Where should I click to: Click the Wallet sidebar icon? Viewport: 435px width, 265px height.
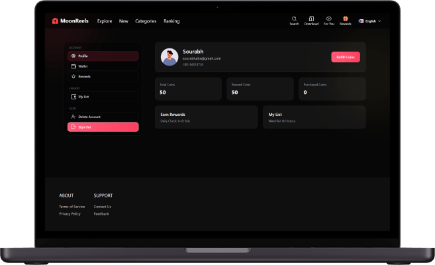(73, 66)
